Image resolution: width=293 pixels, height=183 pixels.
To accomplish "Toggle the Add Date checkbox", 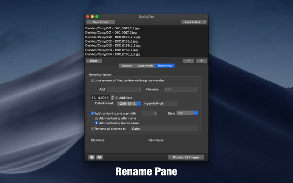I will (117, 98).
